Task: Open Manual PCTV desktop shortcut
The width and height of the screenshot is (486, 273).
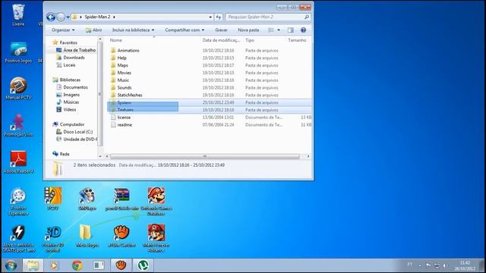Action: tap(18, 89)
